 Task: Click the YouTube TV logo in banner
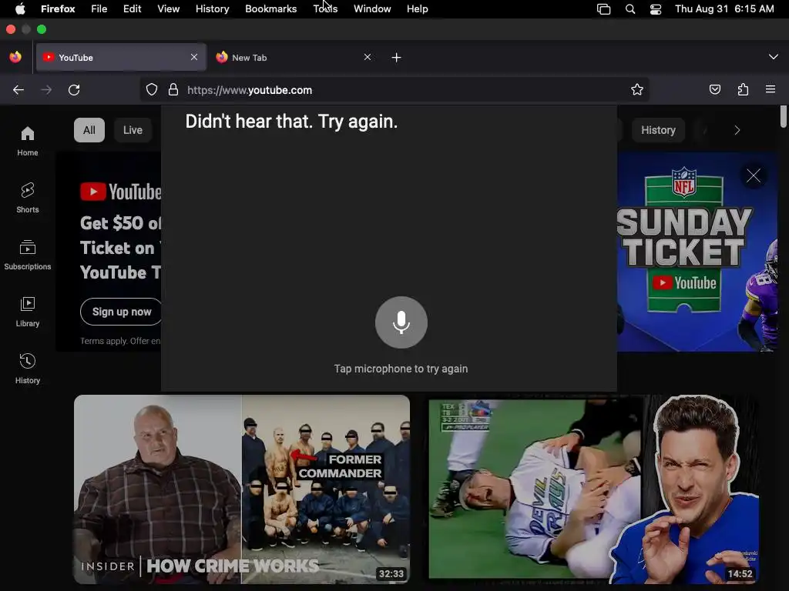click(121, 192)
